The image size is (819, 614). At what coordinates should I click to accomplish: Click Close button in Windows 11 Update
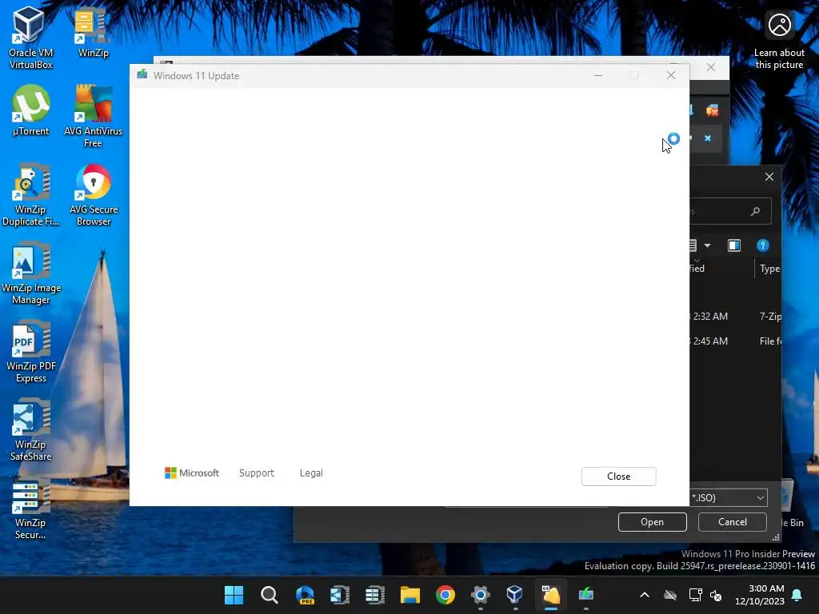(618, 476)
